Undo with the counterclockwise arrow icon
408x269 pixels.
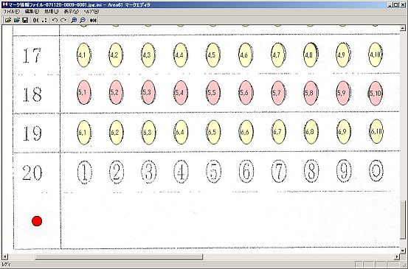[55, 20]
